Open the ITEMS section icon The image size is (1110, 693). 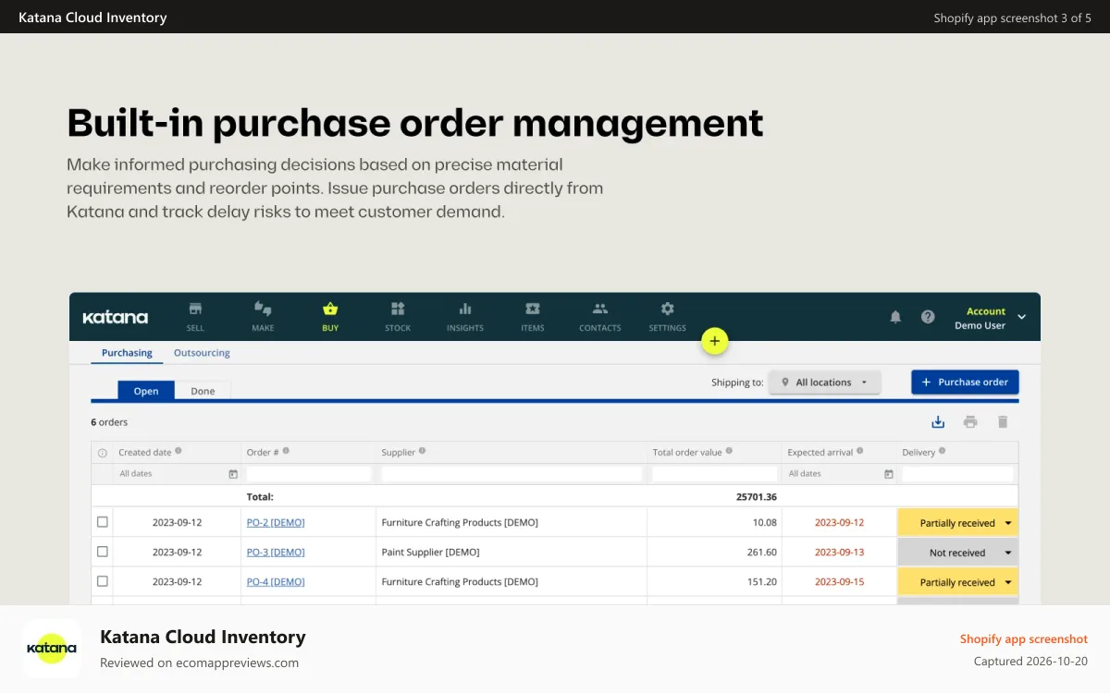[x=533, y=309]
